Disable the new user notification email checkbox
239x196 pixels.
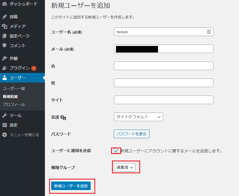tap(116, 151)
